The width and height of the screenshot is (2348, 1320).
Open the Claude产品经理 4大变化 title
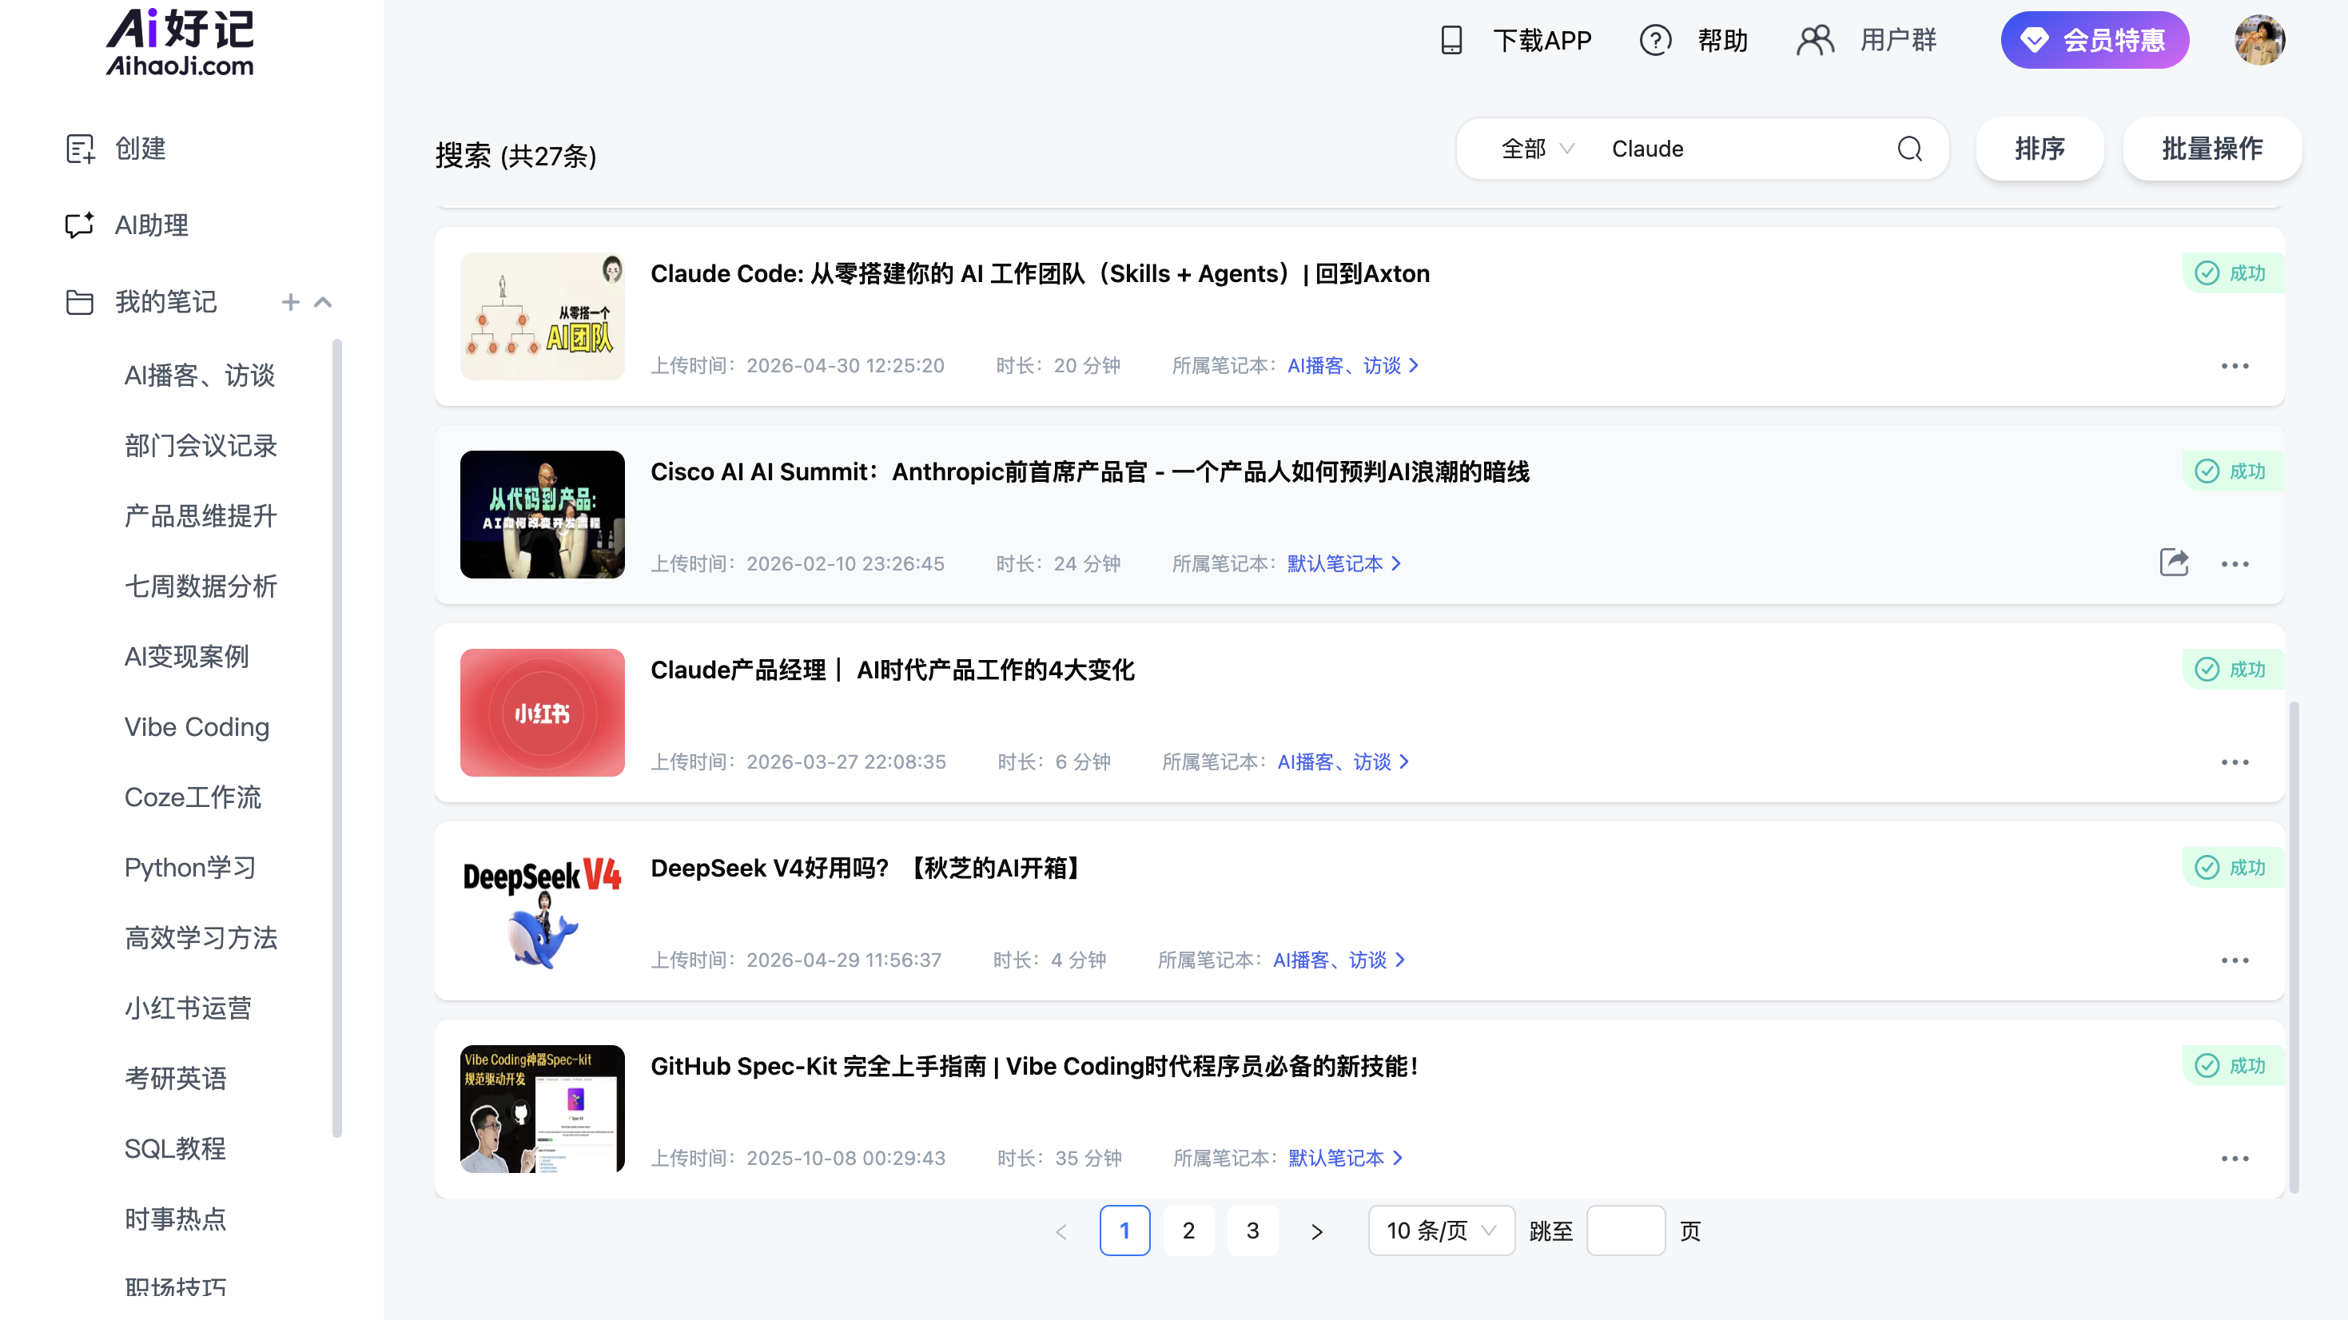point(893,670)
